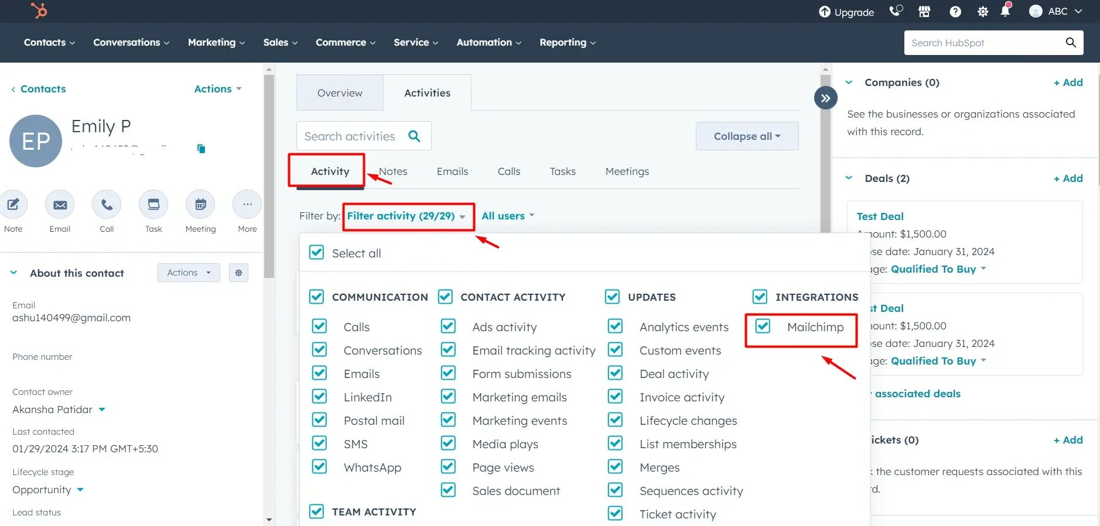
Task: Open the Collapse all dropdown
Action: click(747, 136)
